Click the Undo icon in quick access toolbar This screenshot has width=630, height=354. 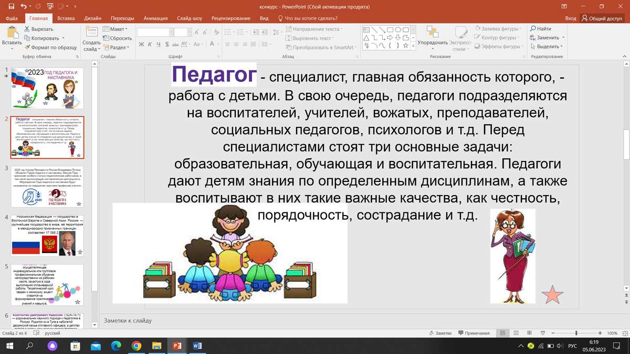pos(25,7)
